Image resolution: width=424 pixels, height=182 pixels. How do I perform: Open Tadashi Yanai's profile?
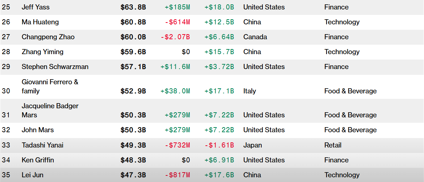(42, 145)
